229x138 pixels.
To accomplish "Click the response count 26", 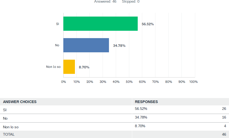I will click(x=224, y=109).
